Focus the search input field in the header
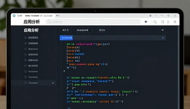 (x=93, y=22)
